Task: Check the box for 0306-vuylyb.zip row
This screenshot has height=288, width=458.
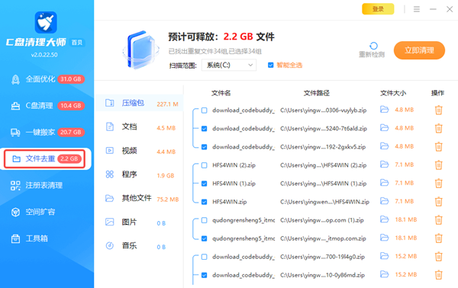Action: [x=204, y=110]
